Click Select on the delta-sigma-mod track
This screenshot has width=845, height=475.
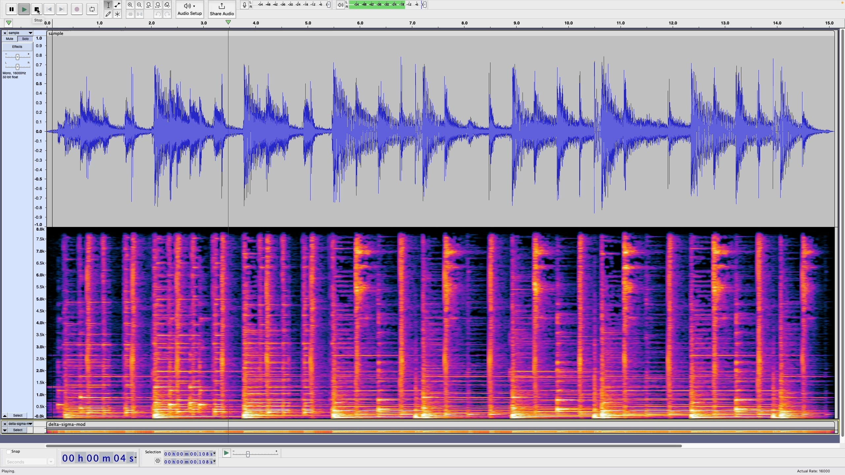tap(17, 430)
